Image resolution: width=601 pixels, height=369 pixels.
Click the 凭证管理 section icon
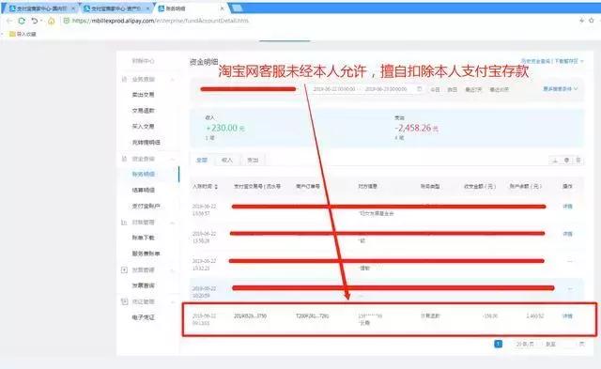coord(124,301)
